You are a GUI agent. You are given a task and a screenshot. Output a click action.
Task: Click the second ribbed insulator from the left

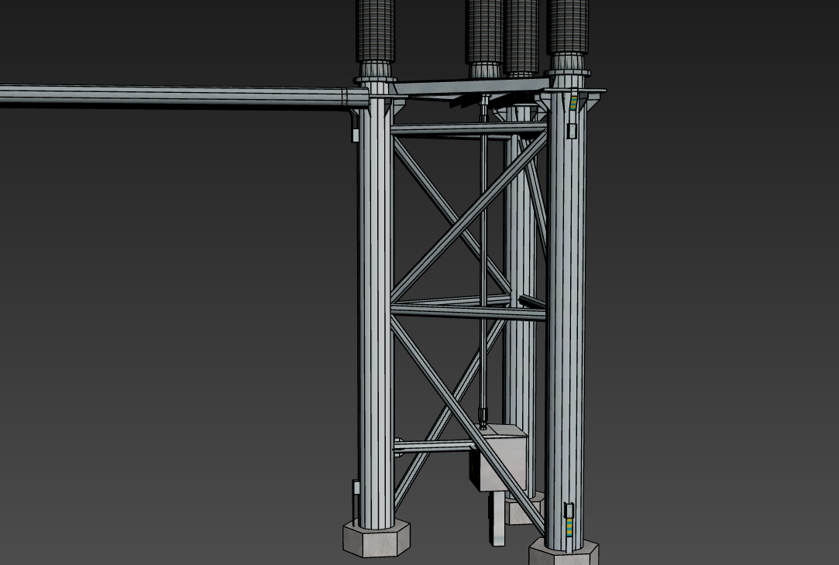coord(484,31)
